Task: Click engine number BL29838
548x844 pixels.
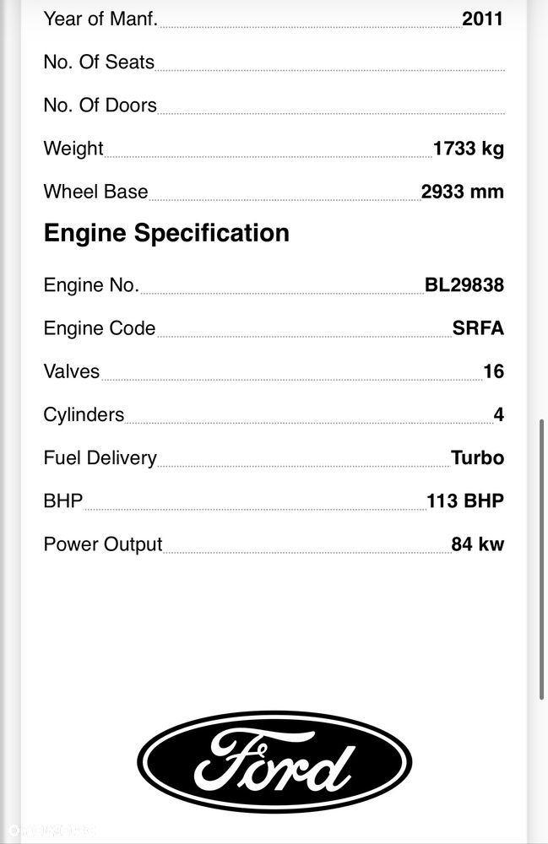Action: pos(464,284)
